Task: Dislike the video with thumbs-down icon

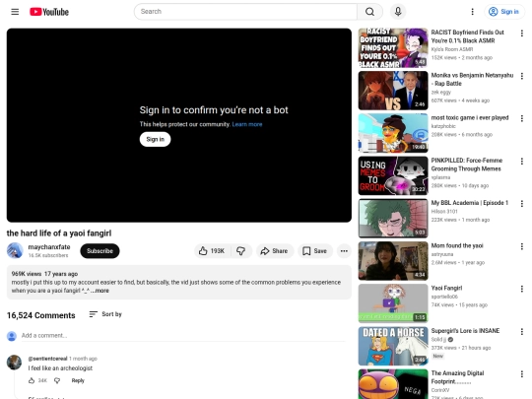Action: point(241,251)
